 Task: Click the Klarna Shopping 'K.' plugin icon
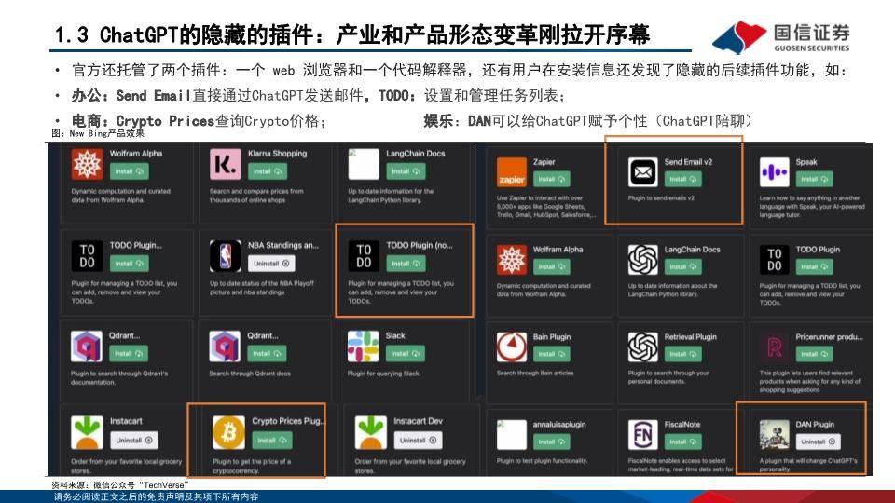[x=225, y=164]
